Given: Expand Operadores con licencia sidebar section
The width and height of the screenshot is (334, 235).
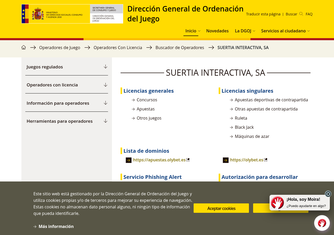Looking at the screenshot, I should tap(67, 85).
